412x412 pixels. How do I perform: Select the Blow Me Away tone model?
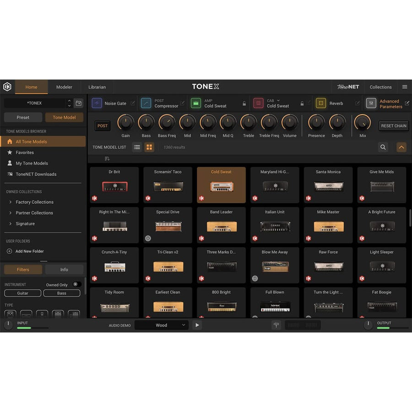tap(275, 265)
